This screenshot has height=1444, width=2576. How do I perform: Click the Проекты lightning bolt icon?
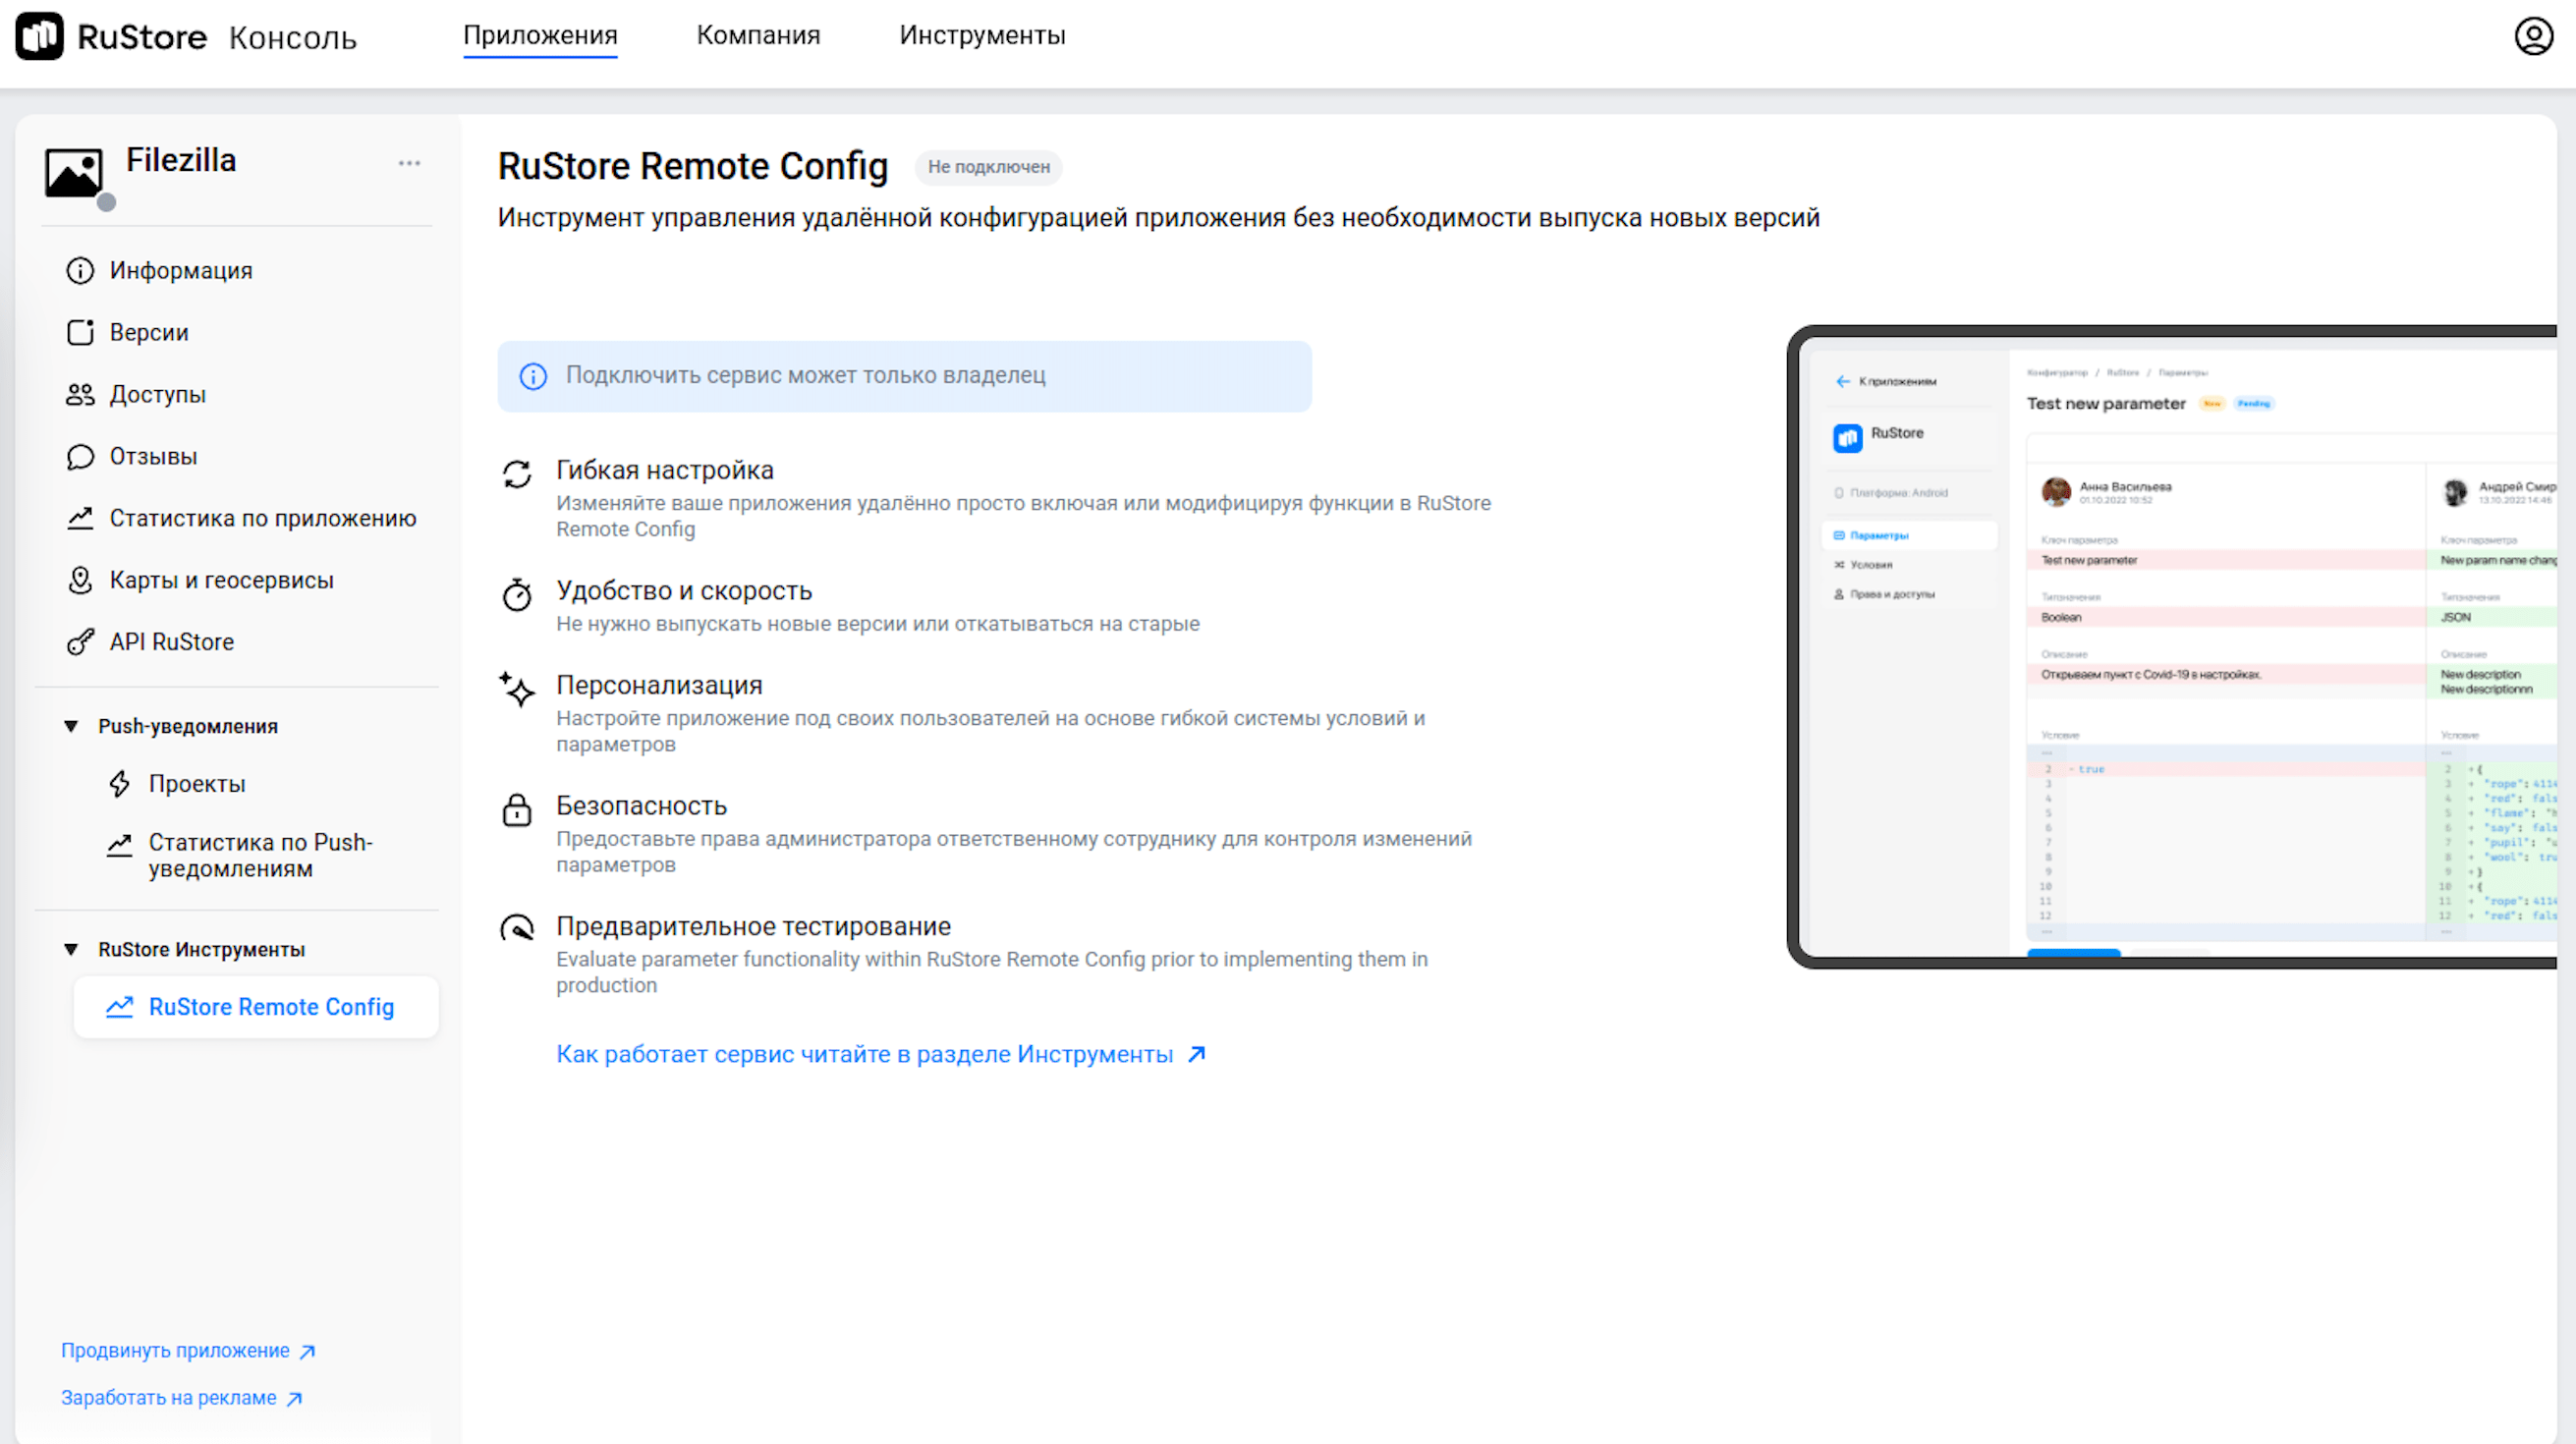coord(120,784)
